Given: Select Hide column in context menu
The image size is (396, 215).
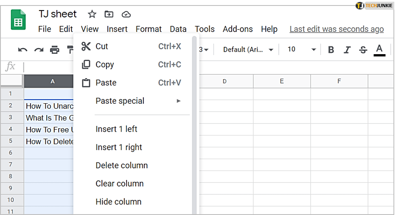Looking at the screenshot, I should click(x=118, y=202).
